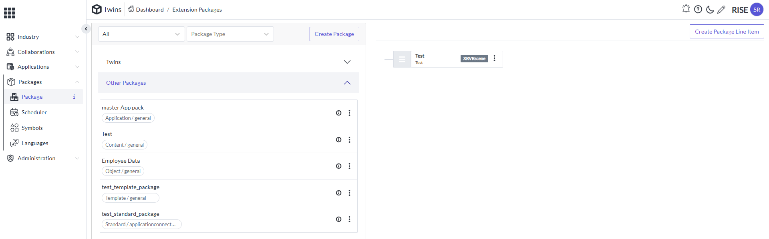This screenshot has height=239, width=769.
Task: Select the Employee Data package name
Action: pos(121,161)
